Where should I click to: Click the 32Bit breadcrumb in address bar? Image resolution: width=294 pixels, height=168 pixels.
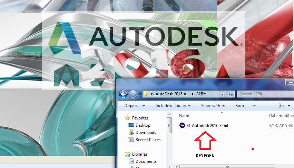tap(201, 94)
